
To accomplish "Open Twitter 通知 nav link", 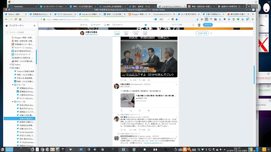I will point(107,25).
